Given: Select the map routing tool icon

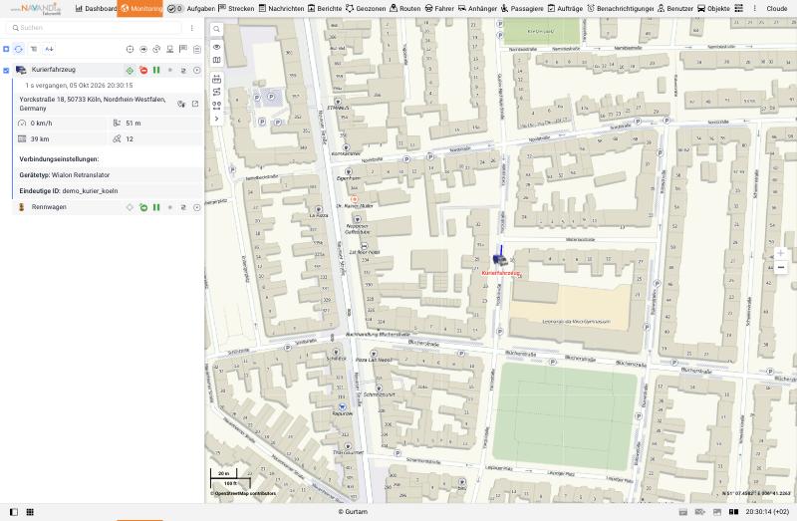Looking at the screenshot, I should (x=216, y=92).
